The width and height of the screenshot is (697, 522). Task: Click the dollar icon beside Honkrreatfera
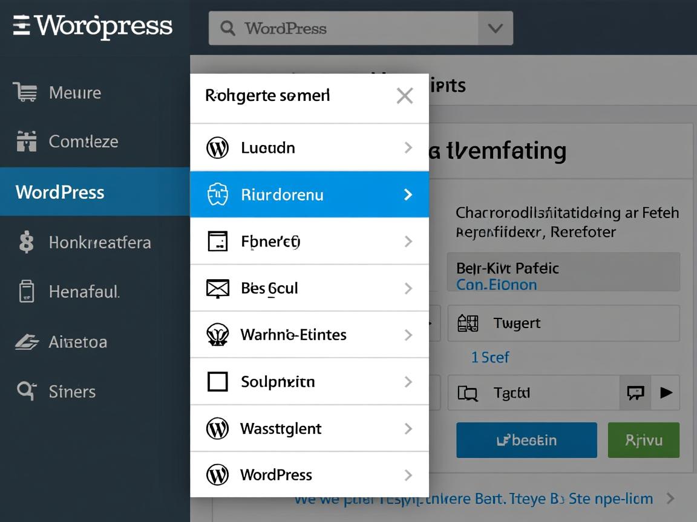tap(26, 242)
